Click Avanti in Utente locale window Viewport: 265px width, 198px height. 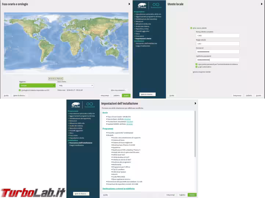[x=259, y=96]
